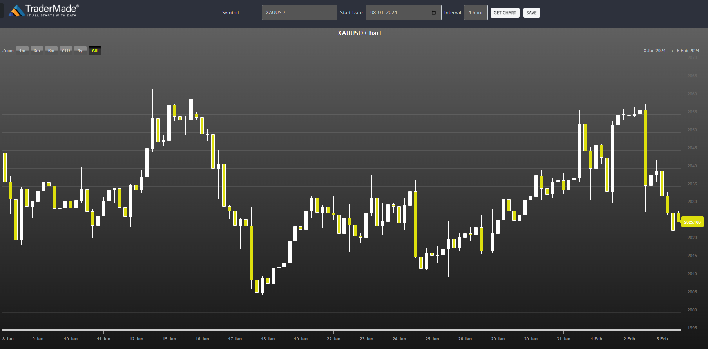The width and height of the screenshot is (708, 349).
Task: Click the 25 Jan axis date label
Action: [432, 339]
